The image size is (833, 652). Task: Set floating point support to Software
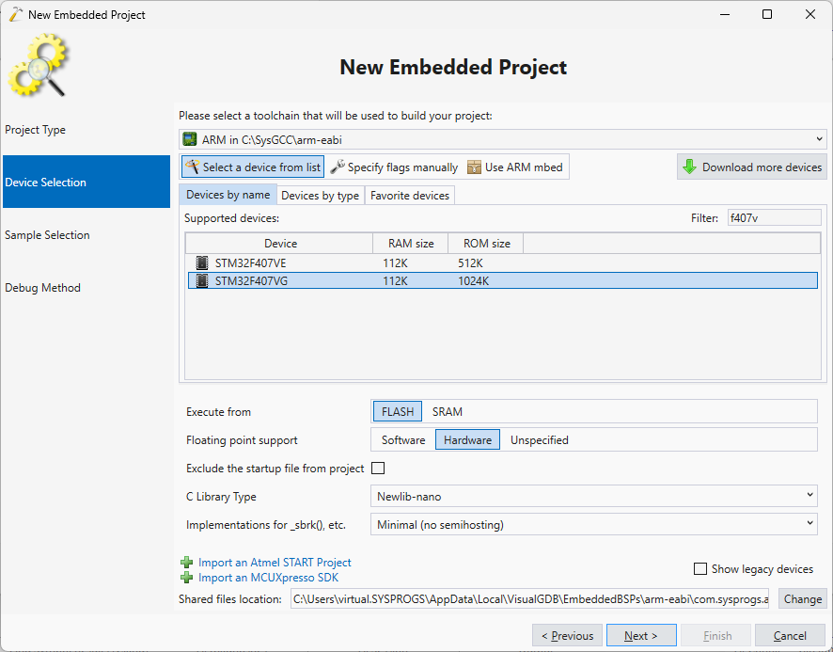pyautogui.click(x=402, y=439)
